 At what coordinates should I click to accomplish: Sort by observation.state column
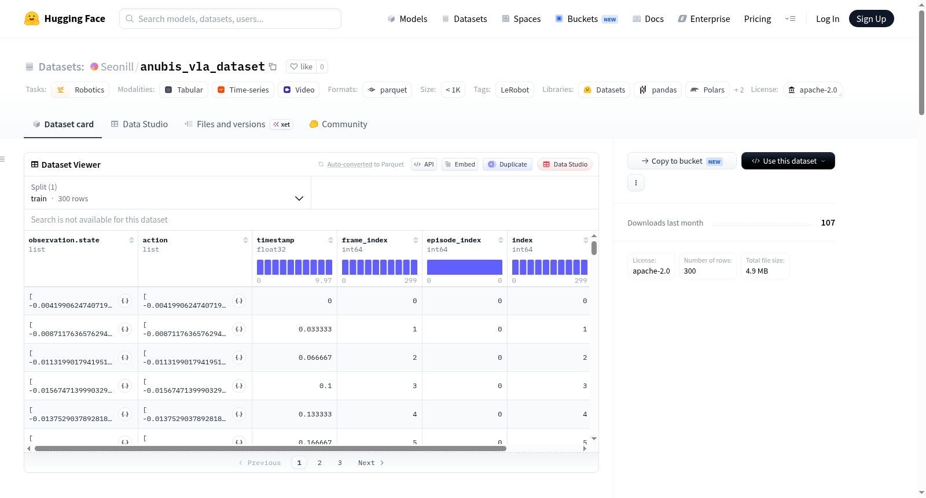click(131, 240)
